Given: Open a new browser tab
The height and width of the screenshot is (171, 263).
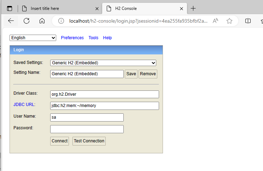Looking at the screenshot, I should coord(193,8).
